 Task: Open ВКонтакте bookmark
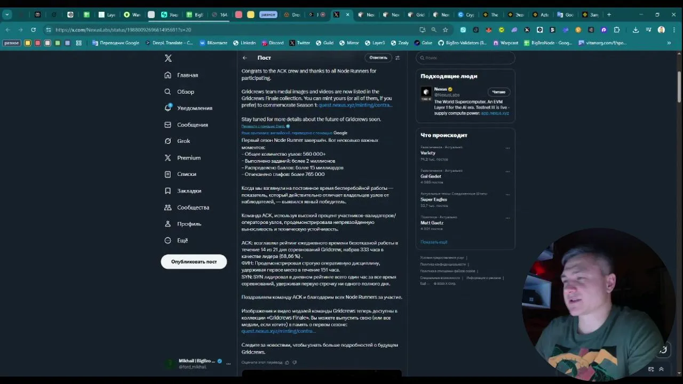pyautogui.click(x=213, y=43)
